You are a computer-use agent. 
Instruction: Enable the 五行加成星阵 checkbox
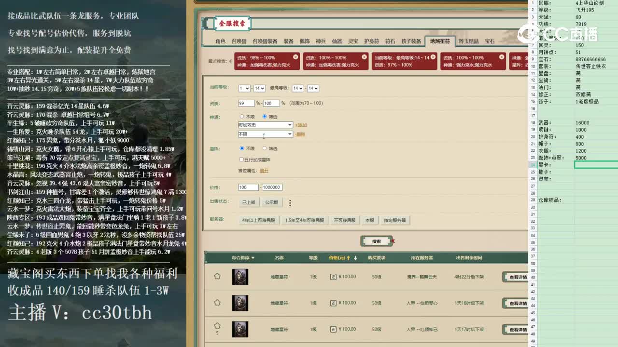click(x=242, y=159)
